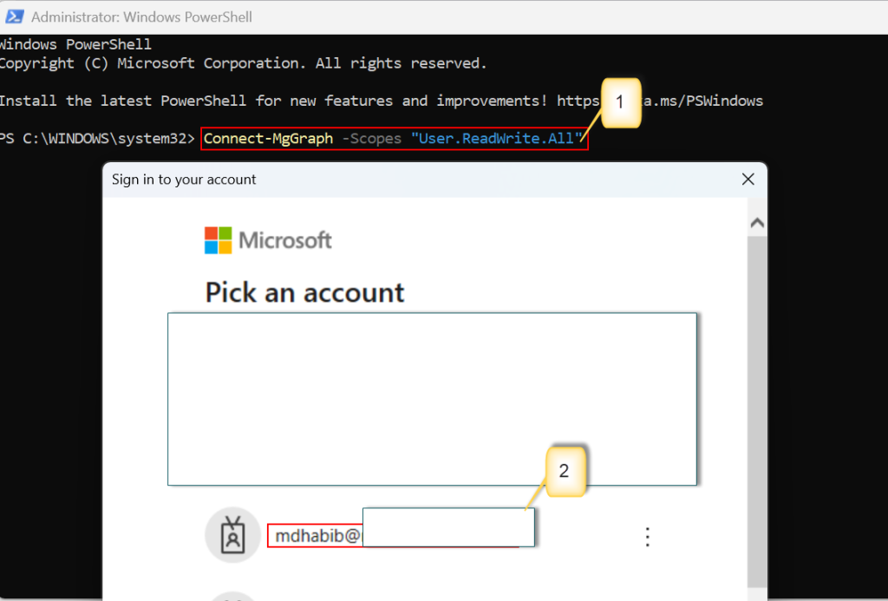Click the Connect-MgGraph cmdlet text
The image size is (888, 601).
click(268, 138)
